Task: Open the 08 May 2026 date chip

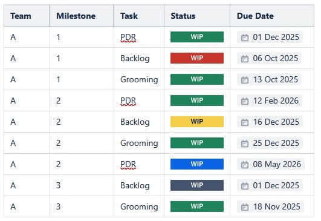Action: [x=271, y=164]
